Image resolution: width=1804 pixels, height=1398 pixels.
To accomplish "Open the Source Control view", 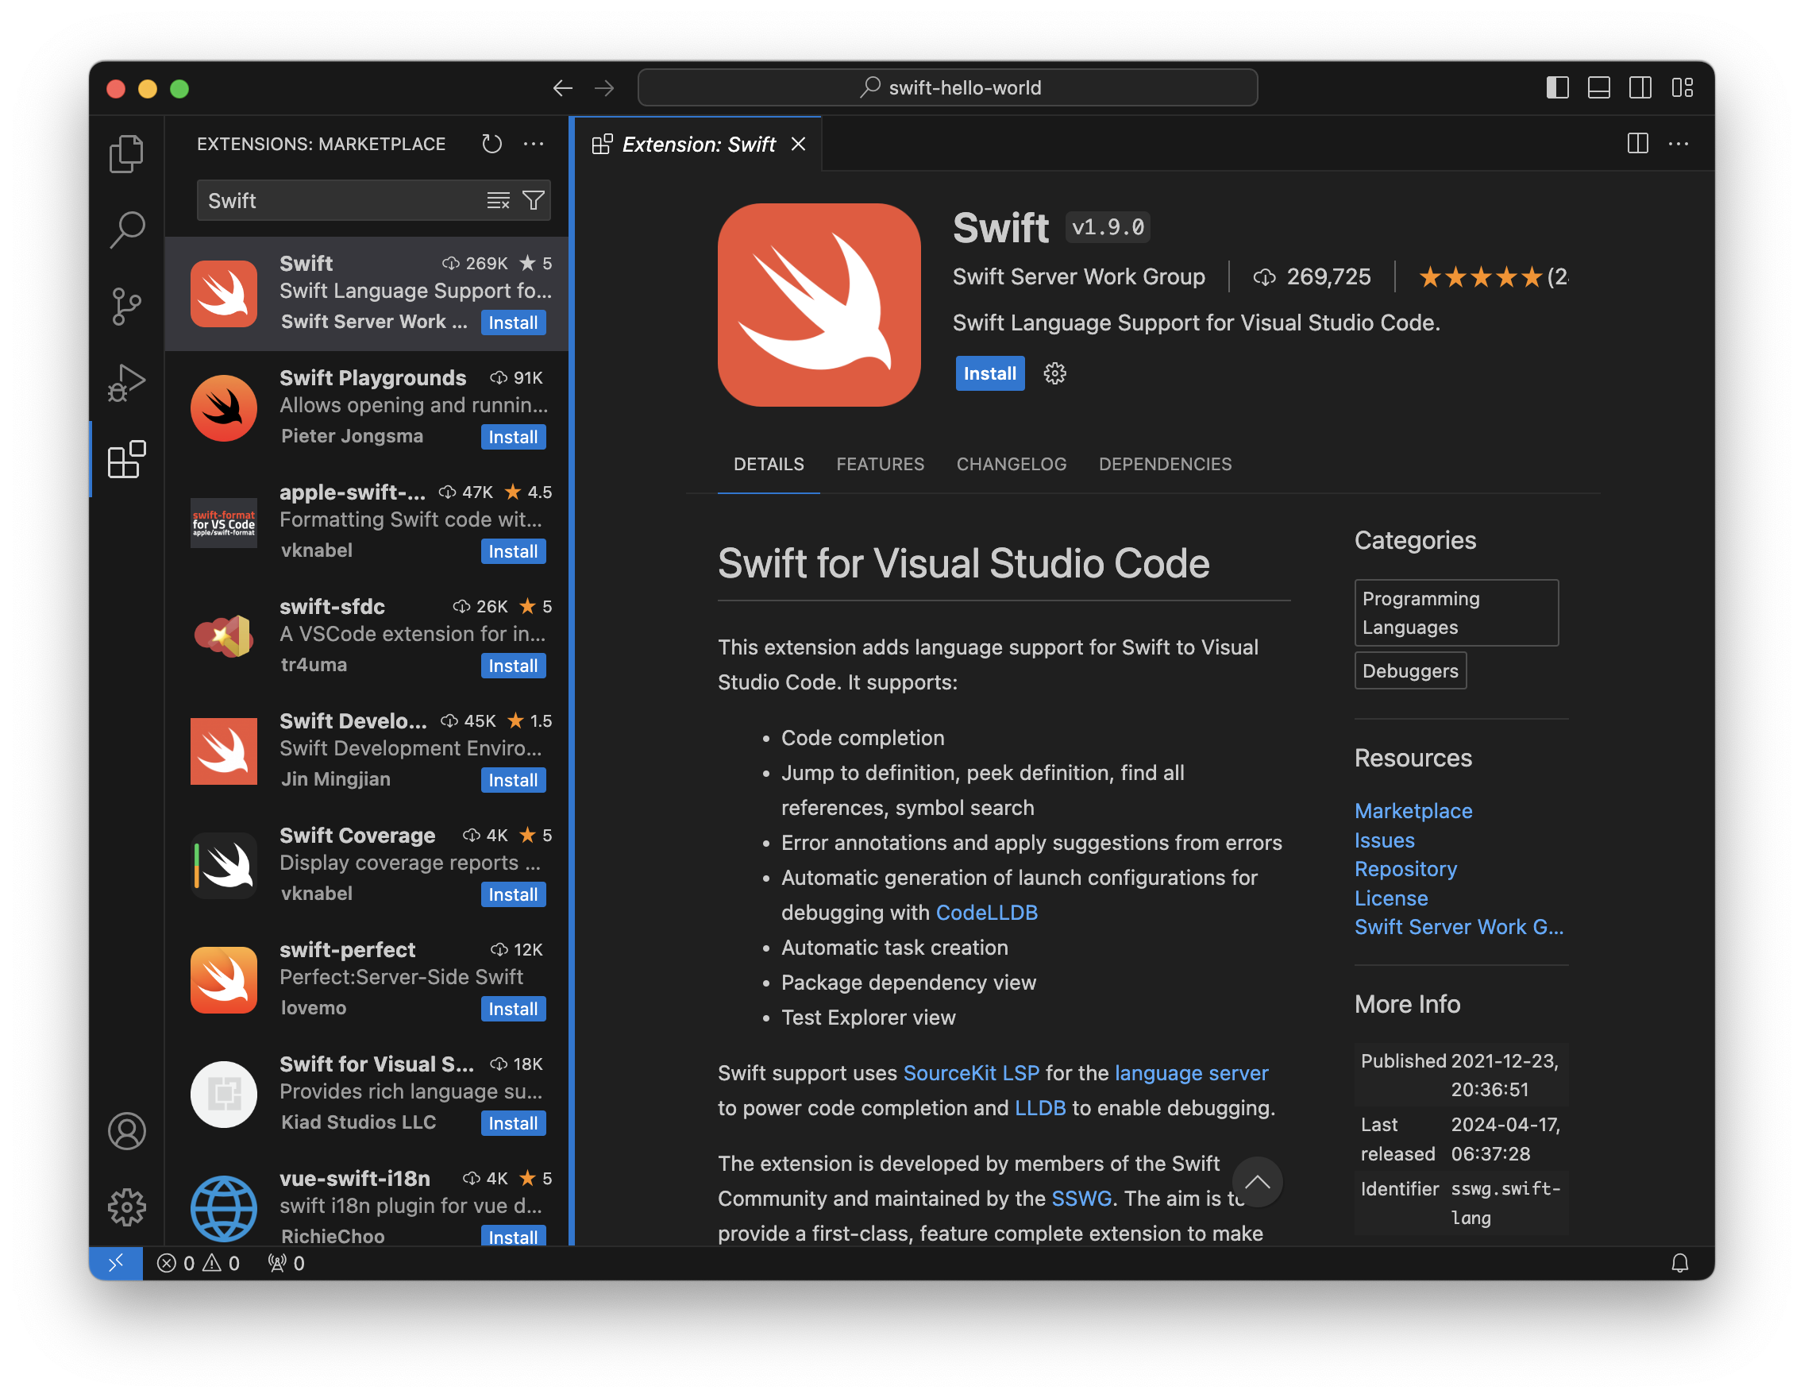I will click(x=126, y=307).
